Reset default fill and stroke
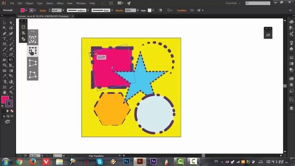The width and height of the screenshot is (295, 166). tap(2, 106)
